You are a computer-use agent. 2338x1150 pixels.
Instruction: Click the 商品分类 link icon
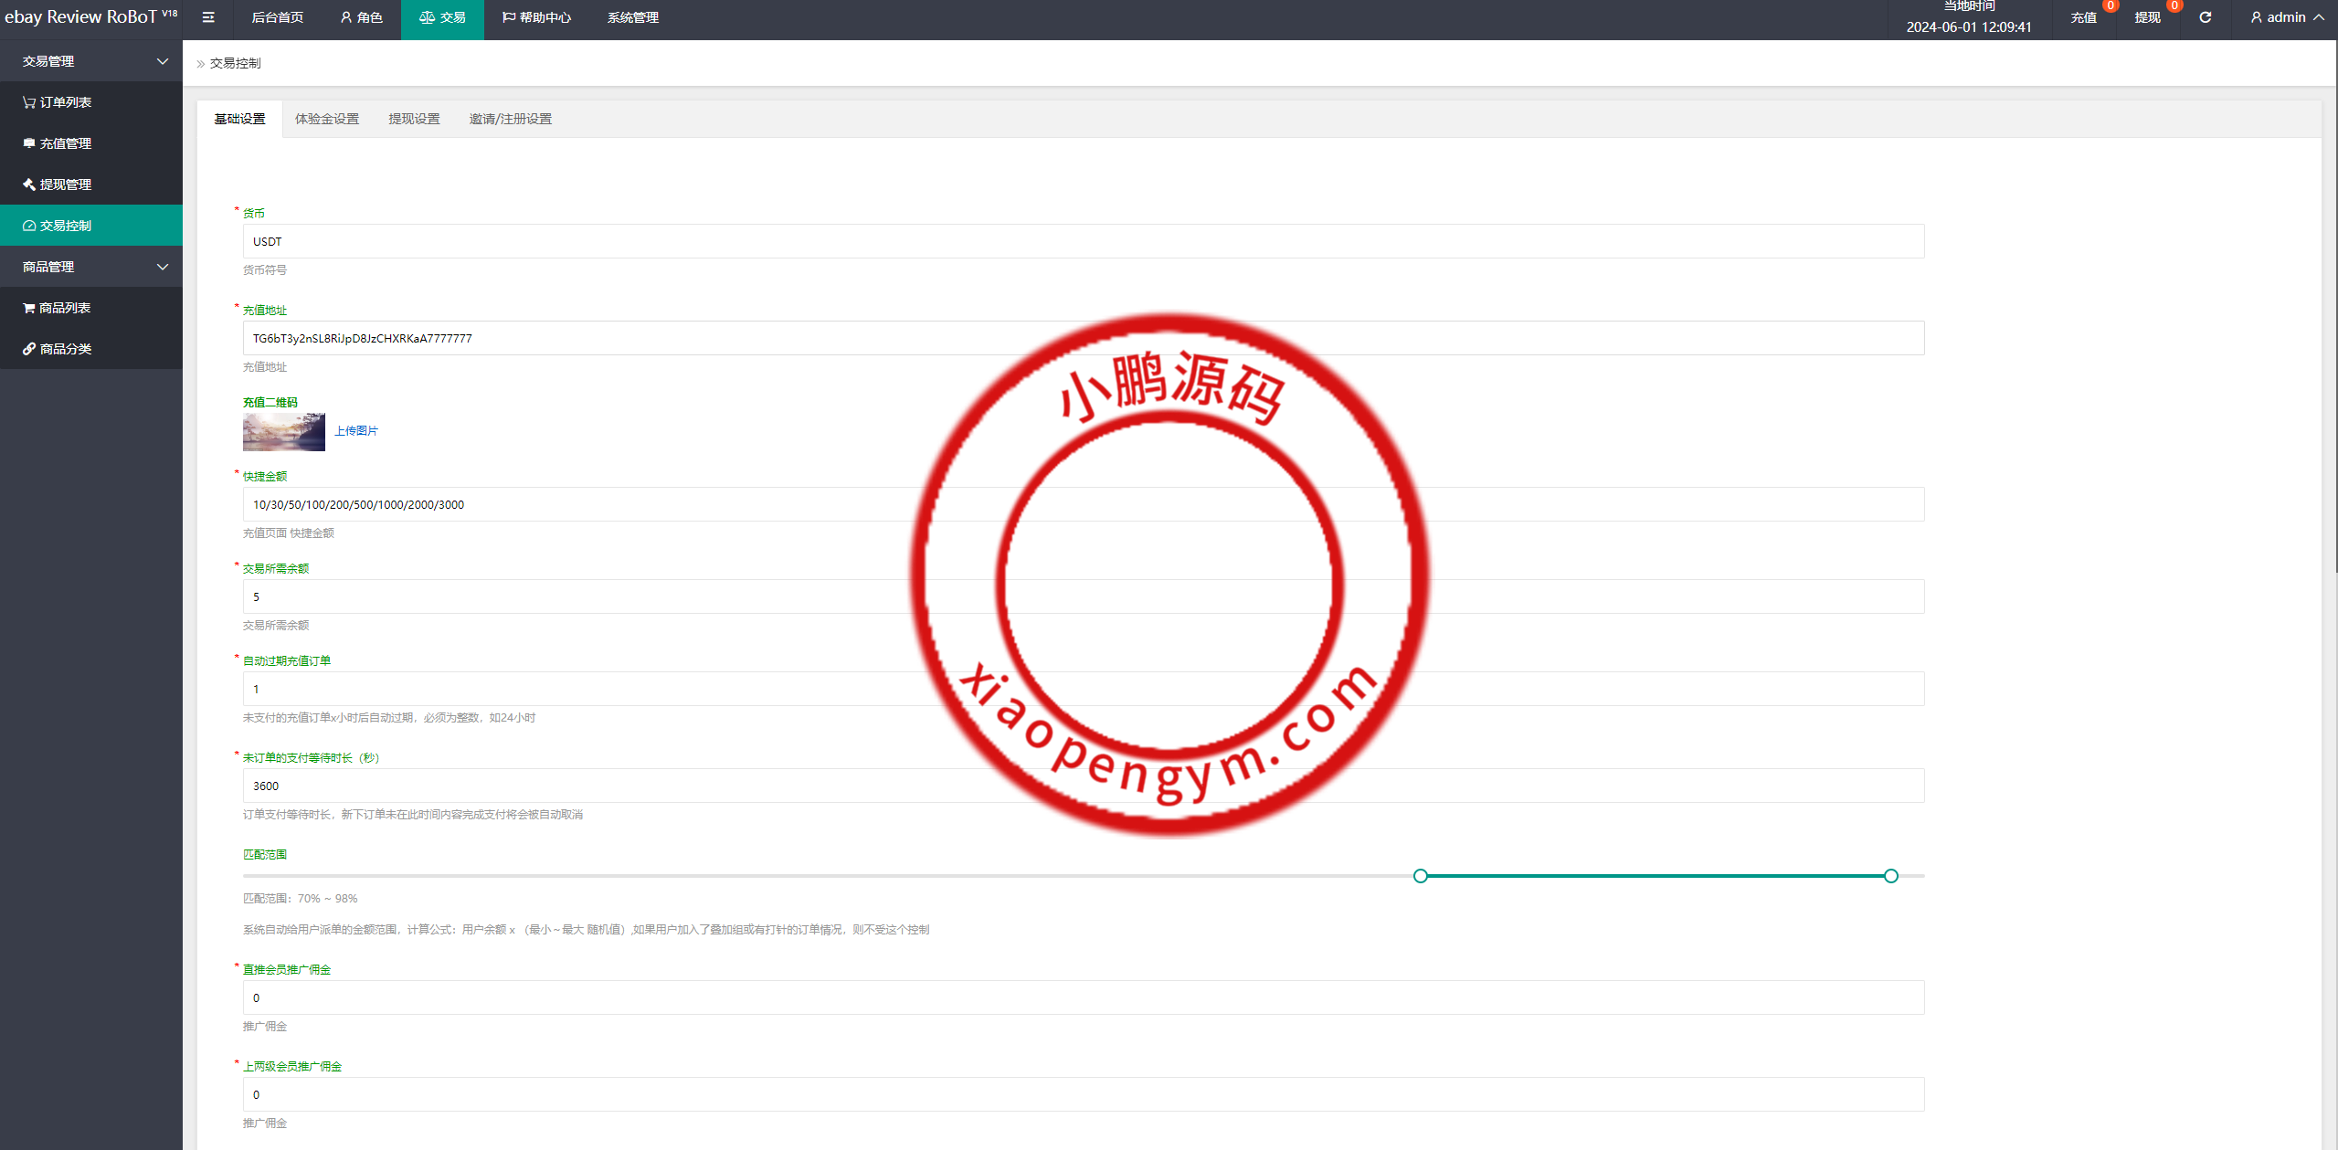pos(28,348)
